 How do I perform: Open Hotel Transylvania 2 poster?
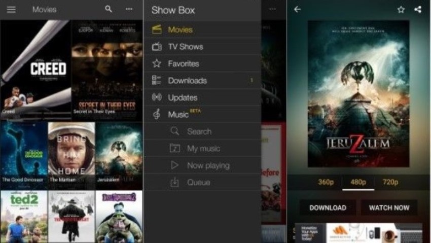pos(119,217)
